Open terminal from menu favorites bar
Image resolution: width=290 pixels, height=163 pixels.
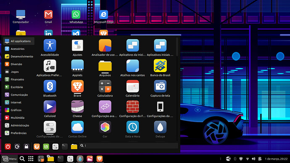point(65,147)
